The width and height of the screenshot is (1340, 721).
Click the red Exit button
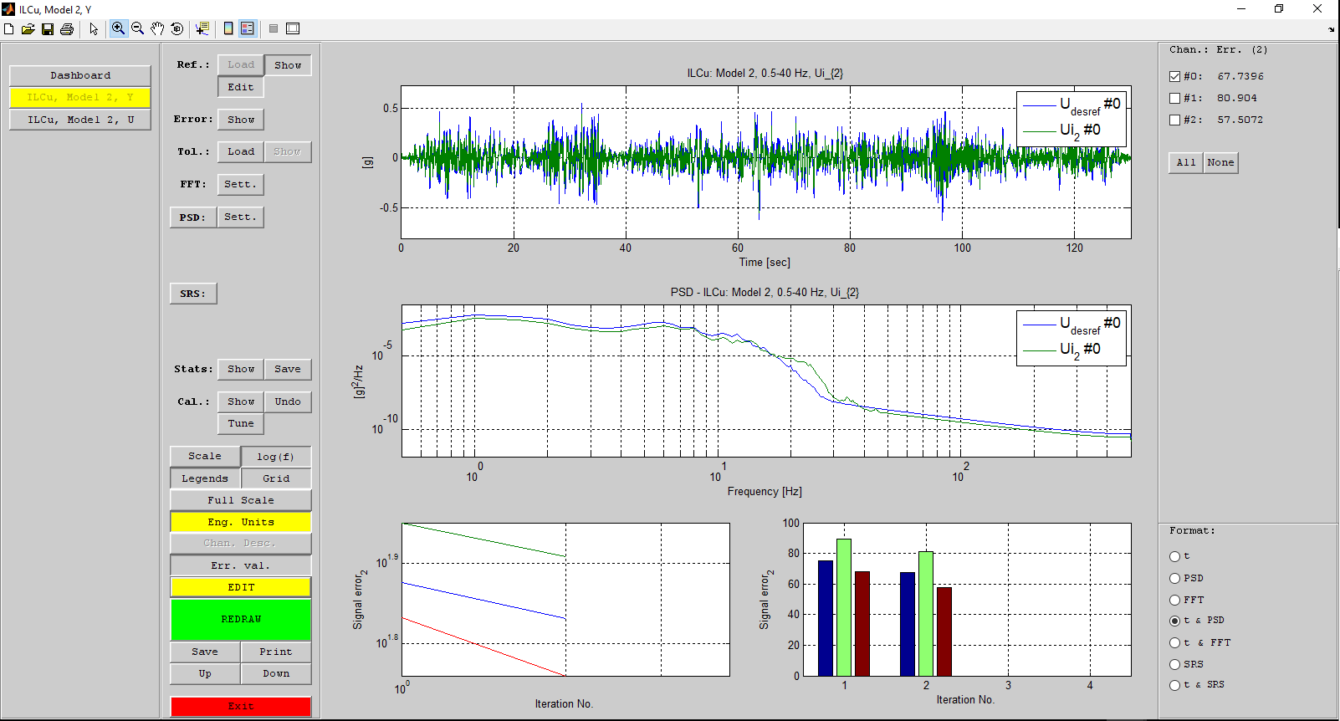tap(241, 706)
